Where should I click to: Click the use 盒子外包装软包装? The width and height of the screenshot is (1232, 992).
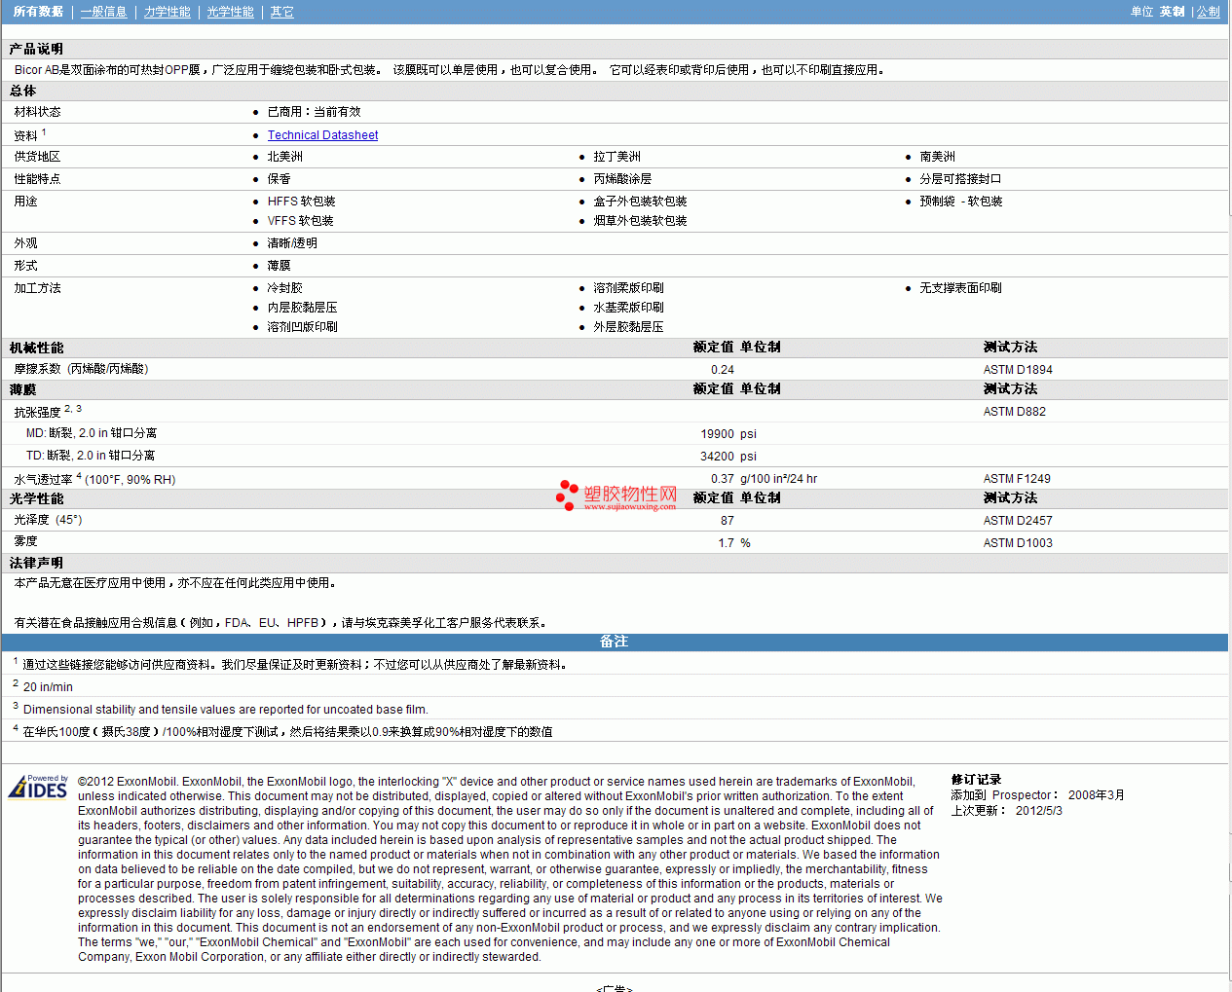641,202
